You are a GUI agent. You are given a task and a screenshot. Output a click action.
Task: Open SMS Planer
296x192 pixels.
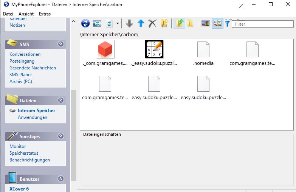(x=20, y=75)
